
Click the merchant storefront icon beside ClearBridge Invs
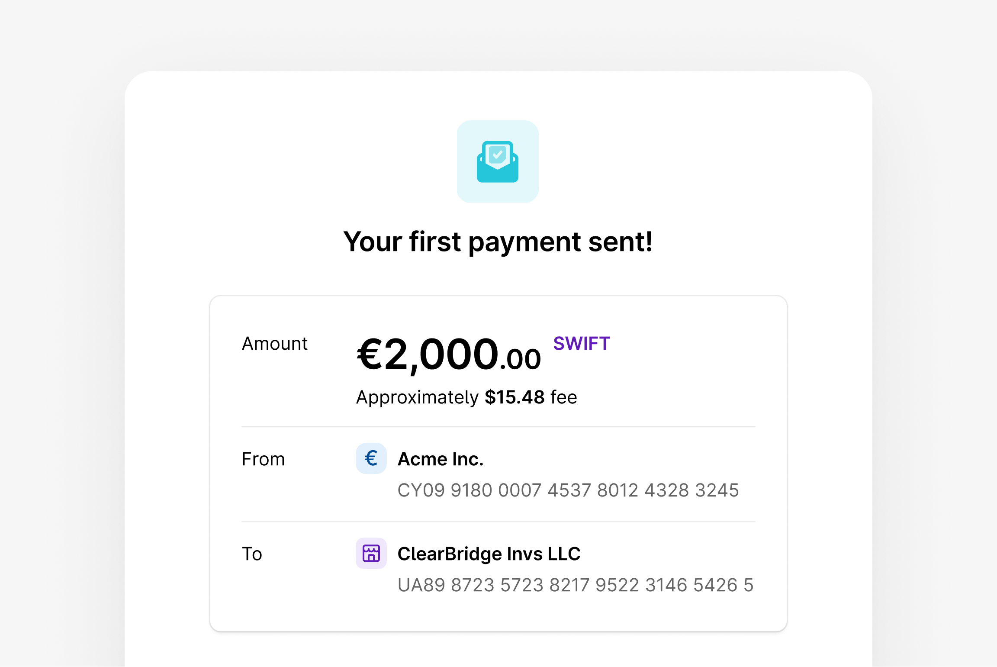[371, 553]
